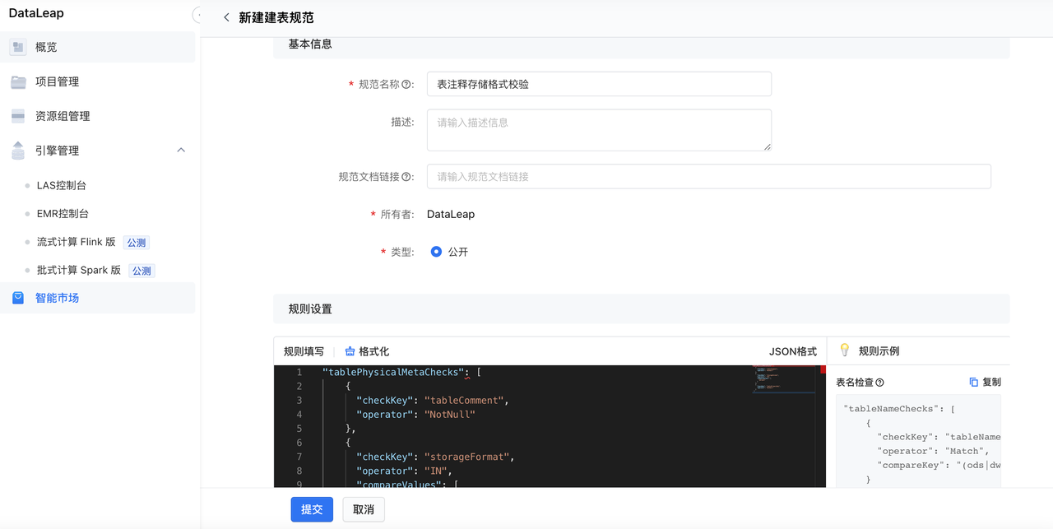Click the 规范文档链接 input field

(x=708, y=177)
